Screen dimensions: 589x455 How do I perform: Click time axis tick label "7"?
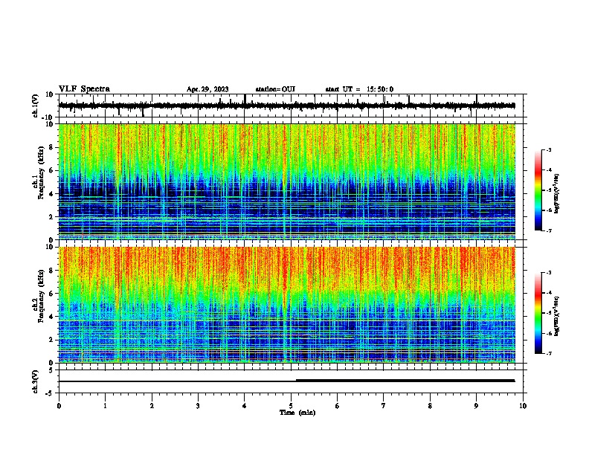[x=384, y=406]
